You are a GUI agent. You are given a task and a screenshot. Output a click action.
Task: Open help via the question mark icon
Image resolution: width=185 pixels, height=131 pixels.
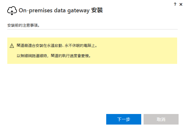point(175,4)
